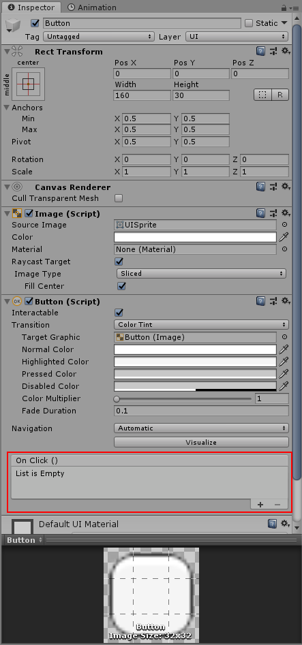Screen dimensions: 302x645
Task: Open the Transition Color Tint dropdown
Action: coord(201,325)
